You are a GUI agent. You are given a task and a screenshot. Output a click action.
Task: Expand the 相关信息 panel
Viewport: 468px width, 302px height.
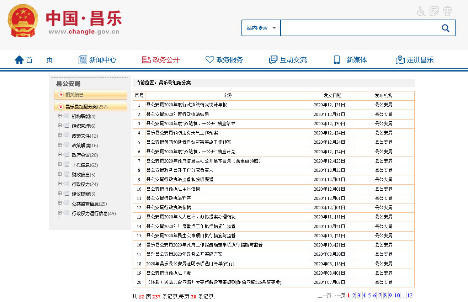point(61,95)
